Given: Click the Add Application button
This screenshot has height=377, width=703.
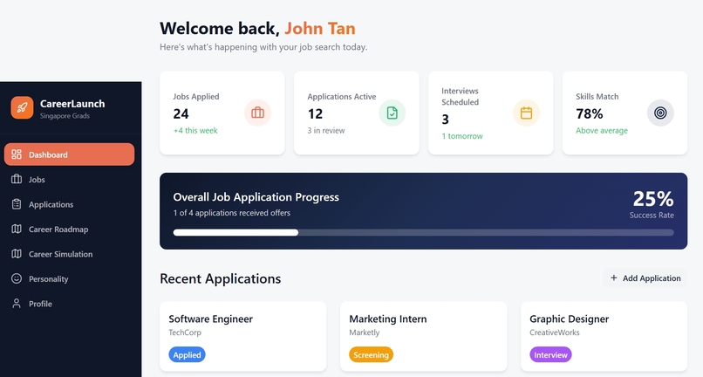Looking at the screenshot, I should pyautogui.click(x=645, y=278).
